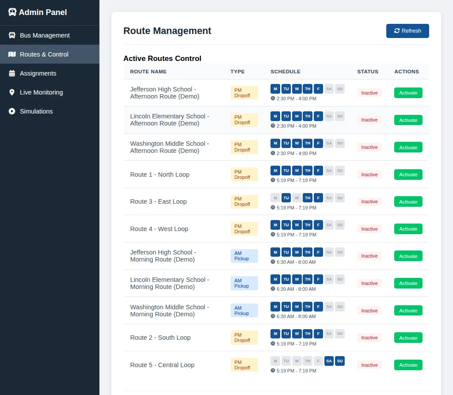453x395 pixels.
Task: Click the AM Pickup badge for Jefferson morning route
Action: coord(244,256)
